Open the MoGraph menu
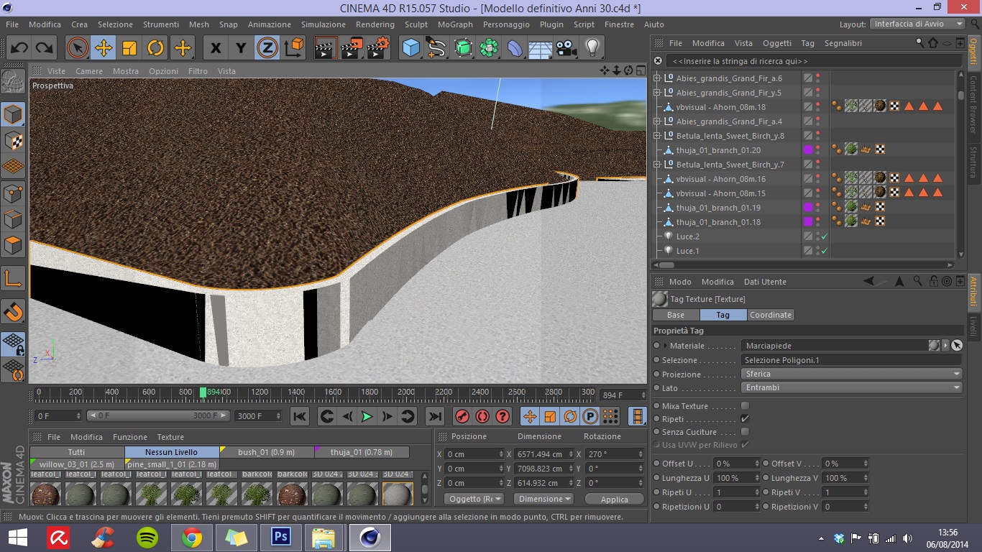Viewport: 982px width, 552px height. (455, 24)
